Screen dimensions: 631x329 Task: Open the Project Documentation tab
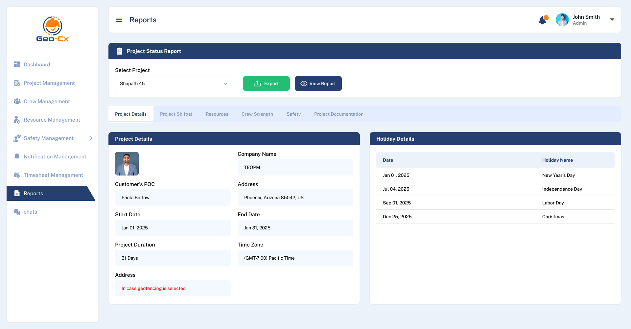coord(339,114)
